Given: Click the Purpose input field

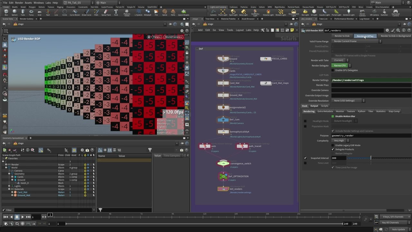Looking at the screenshot, I should pyautogui.click(x=371, y=136).
